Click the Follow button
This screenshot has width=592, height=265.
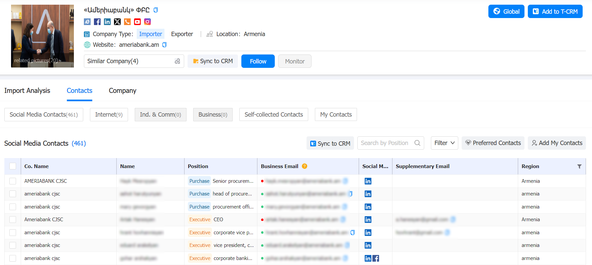258,61
